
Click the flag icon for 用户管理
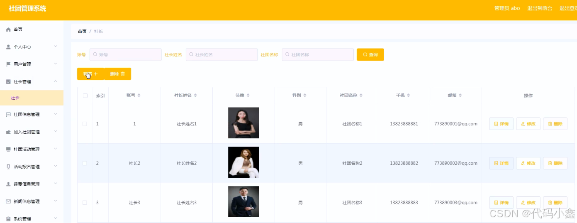point(8,64)
